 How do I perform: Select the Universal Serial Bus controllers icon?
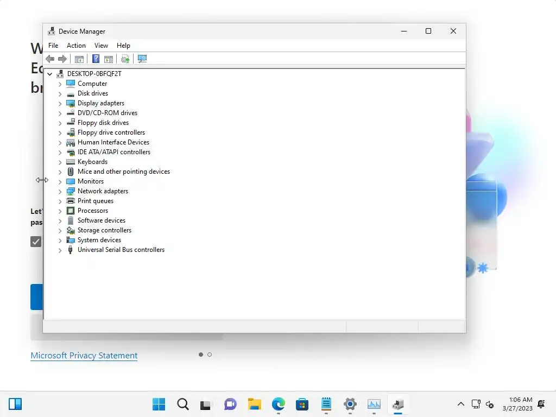71,250
